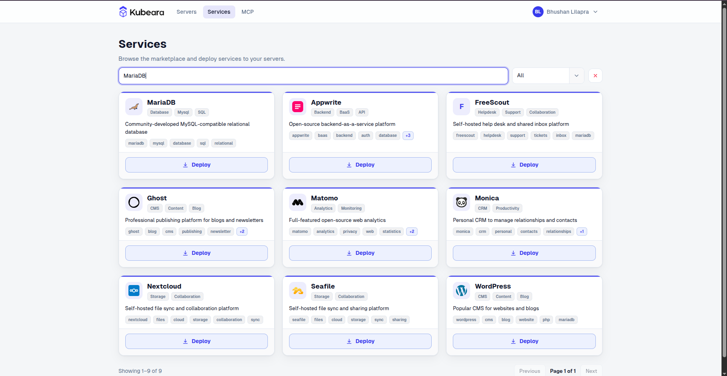This screenshot has height=376, width=727.
Task: Click the Matomo card title
Action: (x=324, y=198)
